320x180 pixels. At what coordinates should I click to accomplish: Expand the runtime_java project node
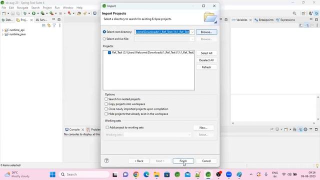(2, 34)
